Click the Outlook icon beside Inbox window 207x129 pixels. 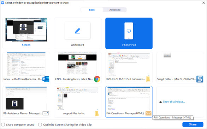(x=46, y=79)
